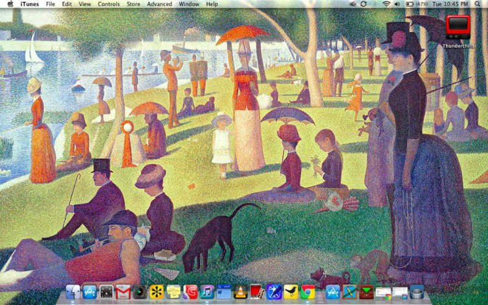Launch the first App Store icon in Dock
The height and width of the screenshot is (305, 488).
[x=90, y=292]
